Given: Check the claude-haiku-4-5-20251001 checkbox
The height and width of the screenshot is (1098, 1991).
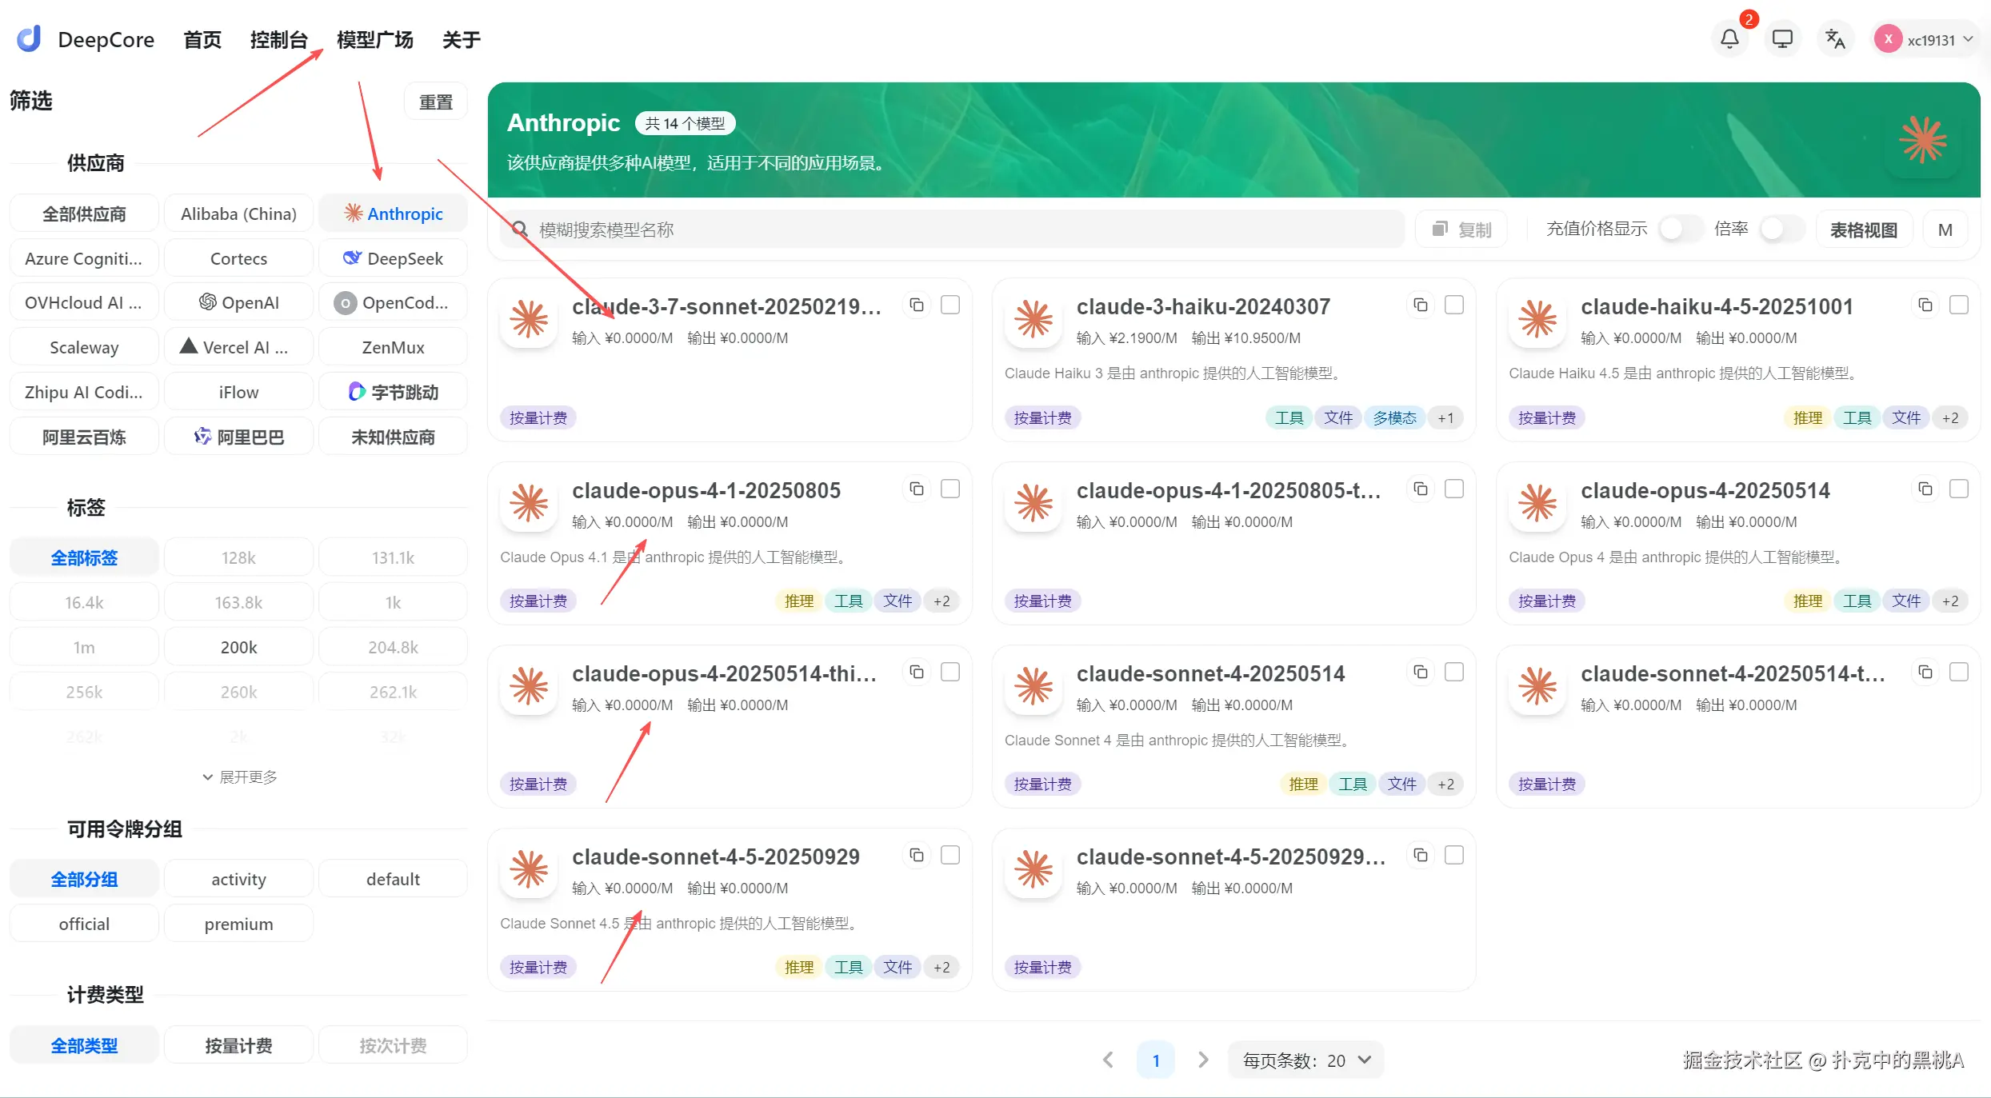Looking at the screenshot, I should pos(1958,305).
